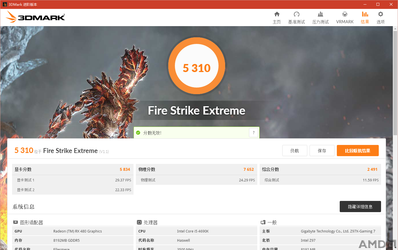Click 物理测试 row 24.29 FPS
The width and height of the screenshot is (398, 250).
point(196,180)
